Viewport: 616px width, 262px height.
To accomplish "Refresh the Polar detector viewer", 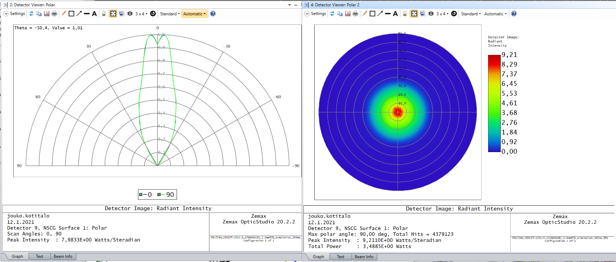I will [31, 14].
